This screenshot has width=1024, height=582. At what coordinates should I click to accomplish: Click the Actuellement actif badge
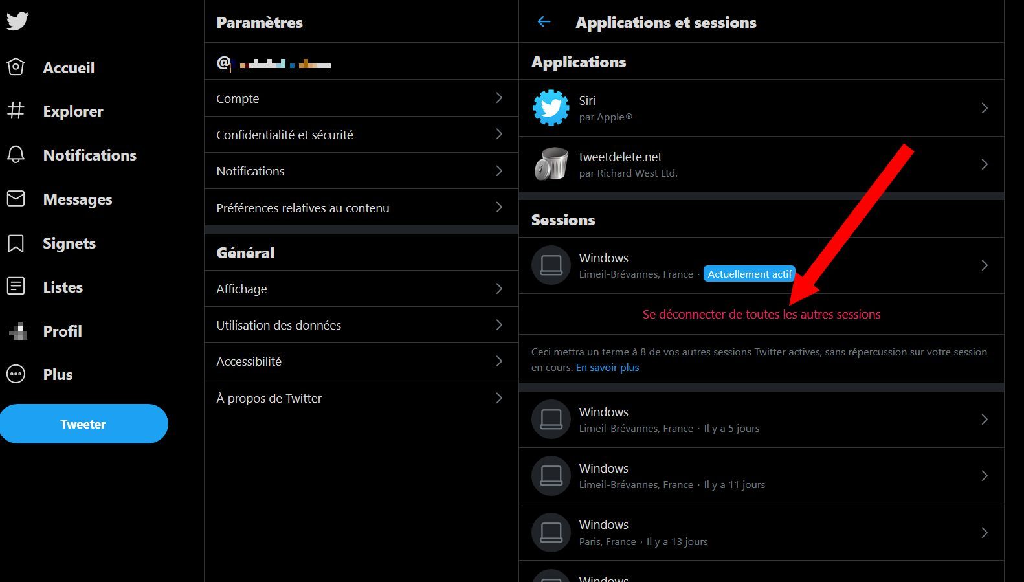750,274
